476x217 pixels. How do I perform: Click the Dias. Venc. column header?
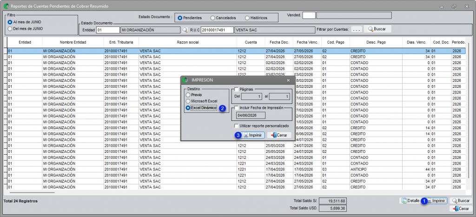point(416,42)
